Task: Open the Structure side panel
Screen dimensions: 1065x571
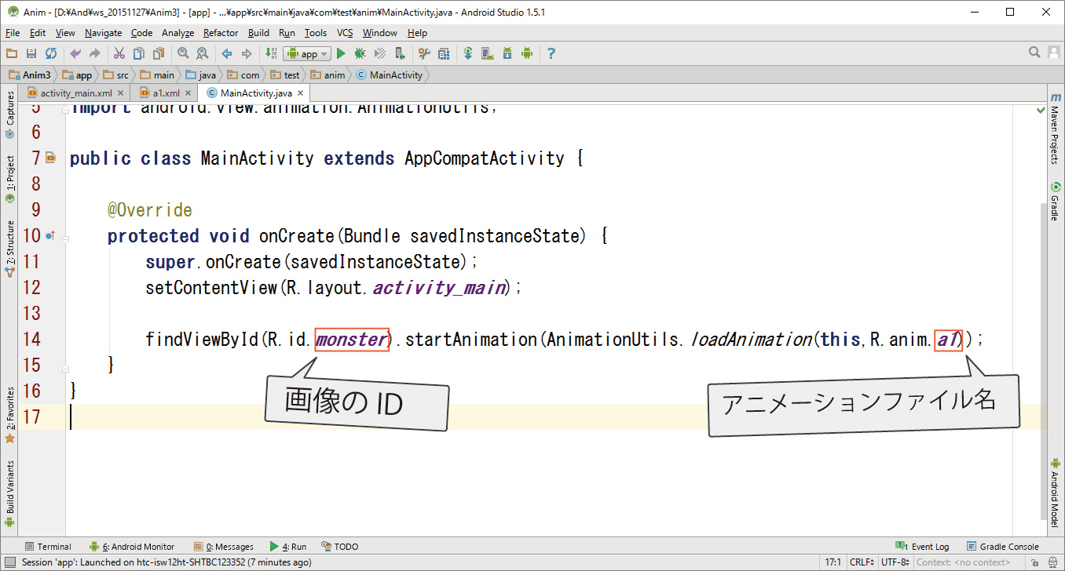Action: pyautogui.click(x=9, y=248)
